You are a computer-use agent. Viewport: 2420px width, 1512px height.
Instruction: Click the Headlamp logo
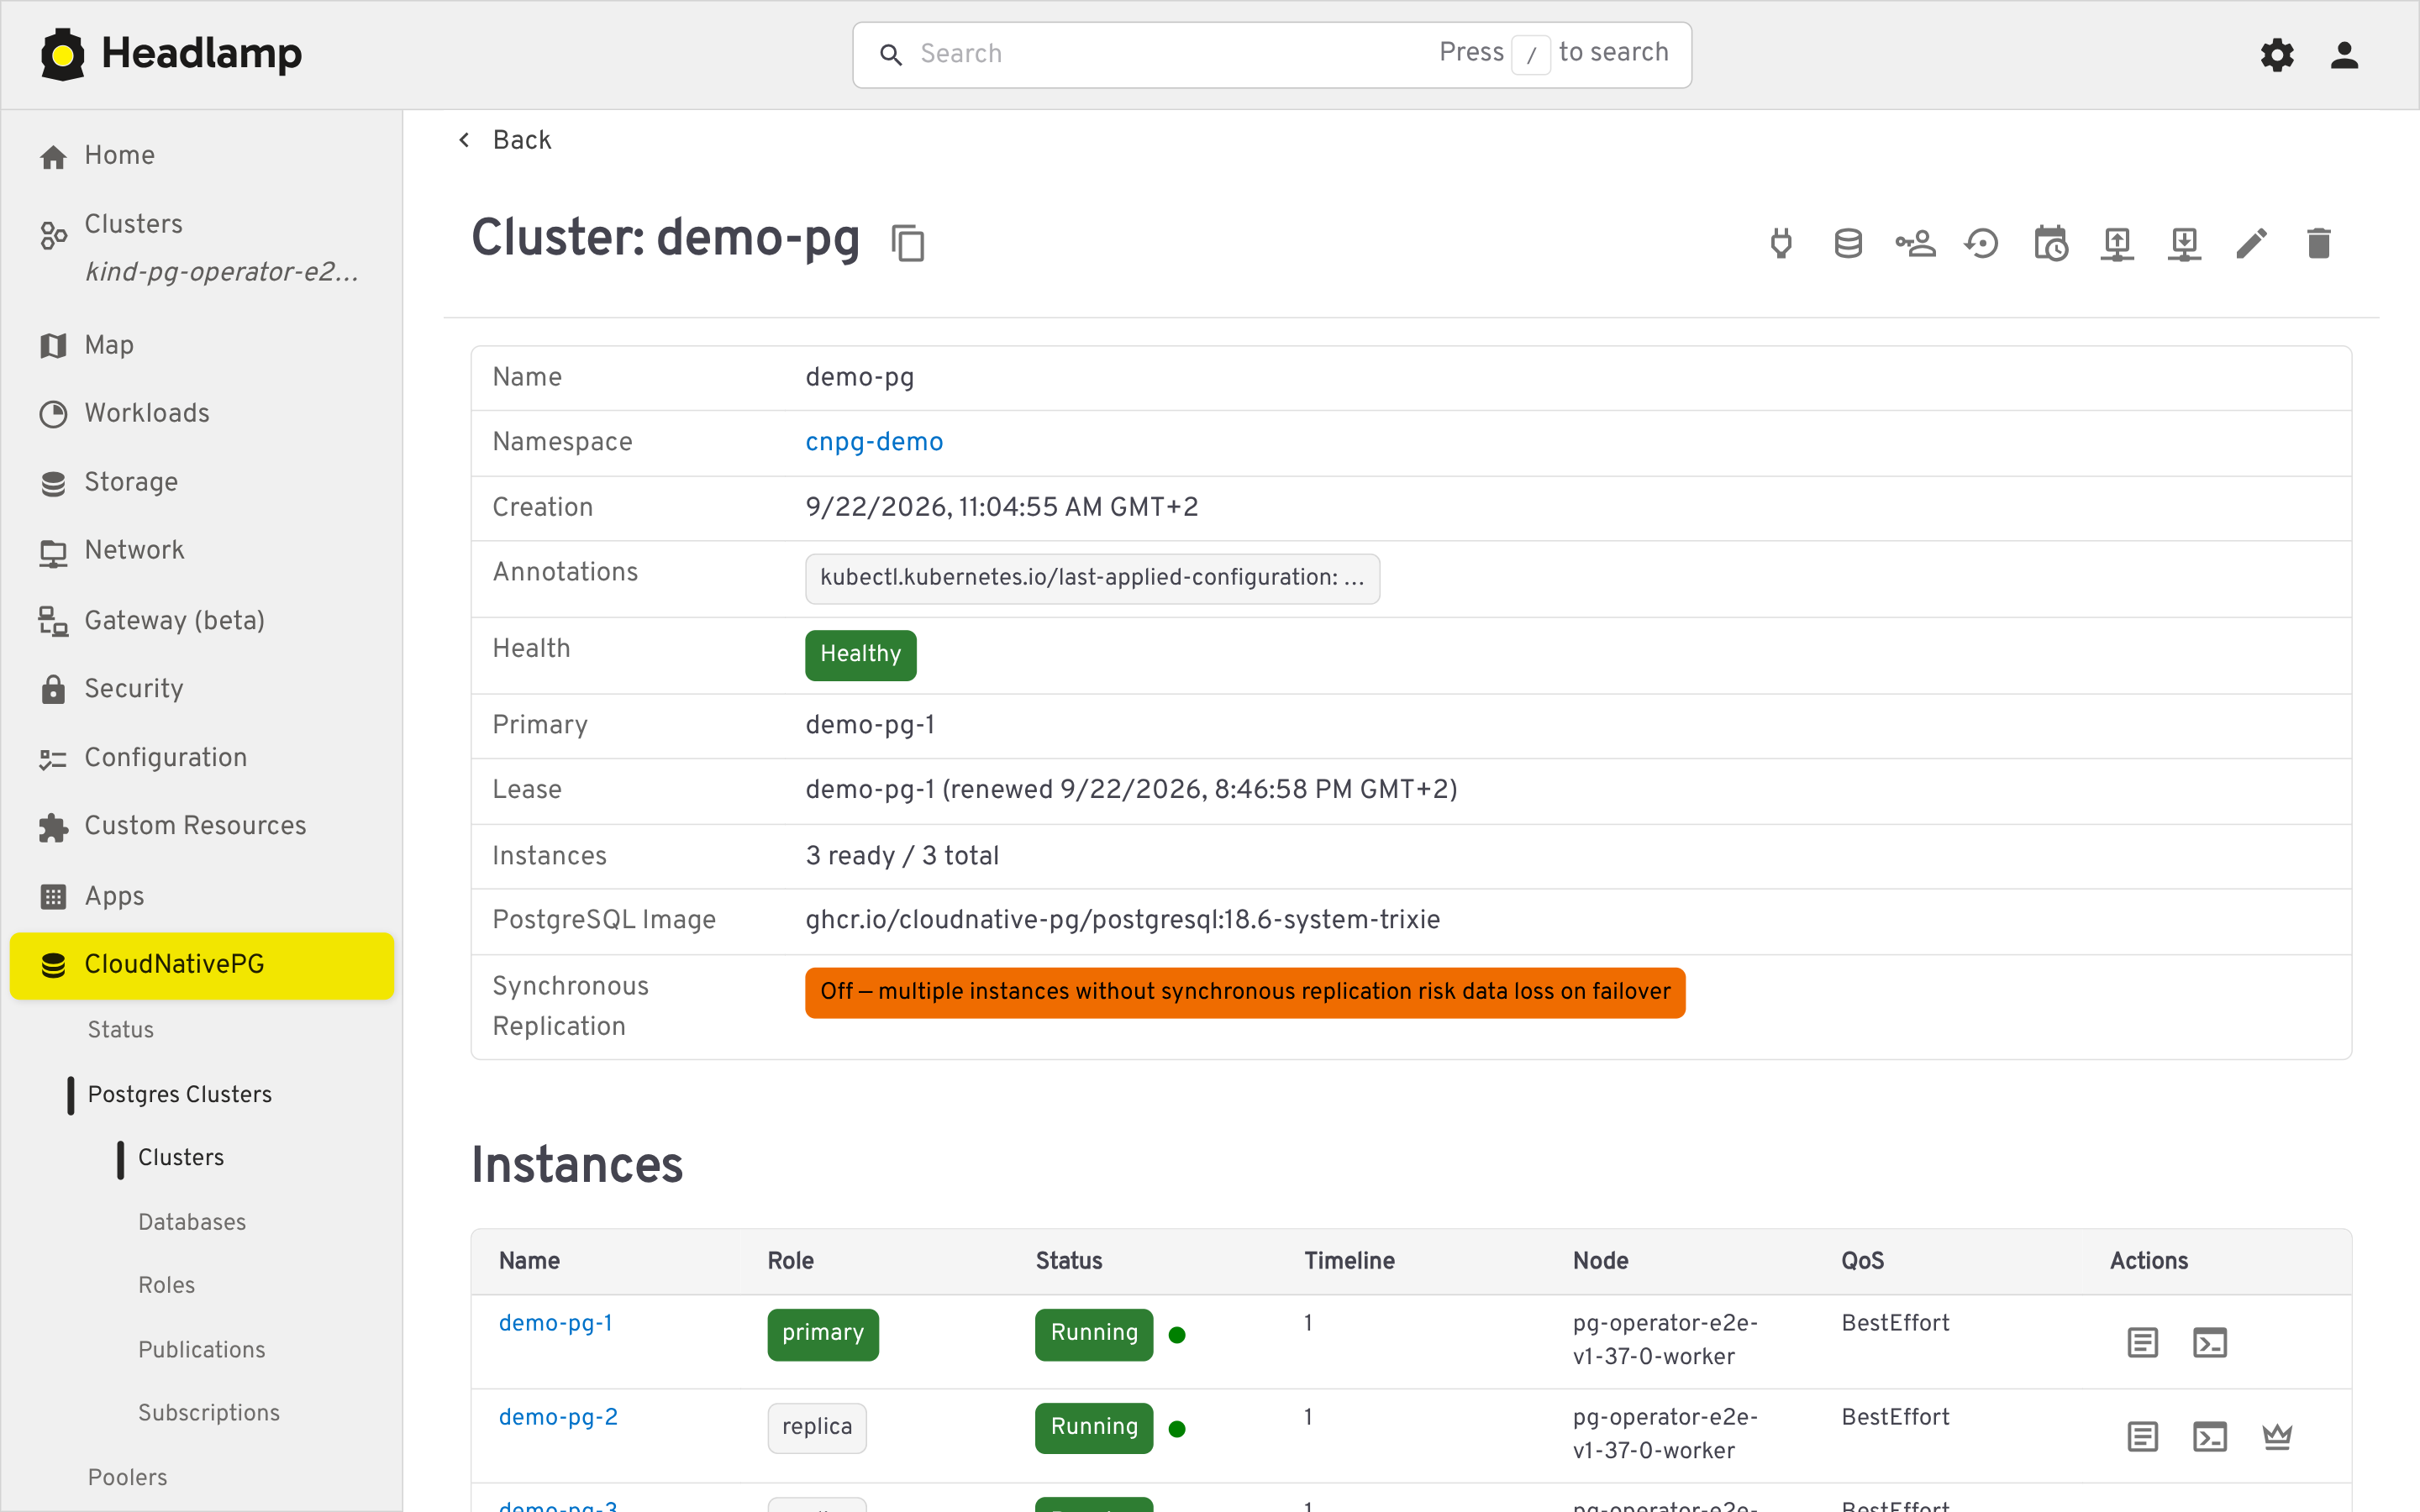click(x=171, y=54)
